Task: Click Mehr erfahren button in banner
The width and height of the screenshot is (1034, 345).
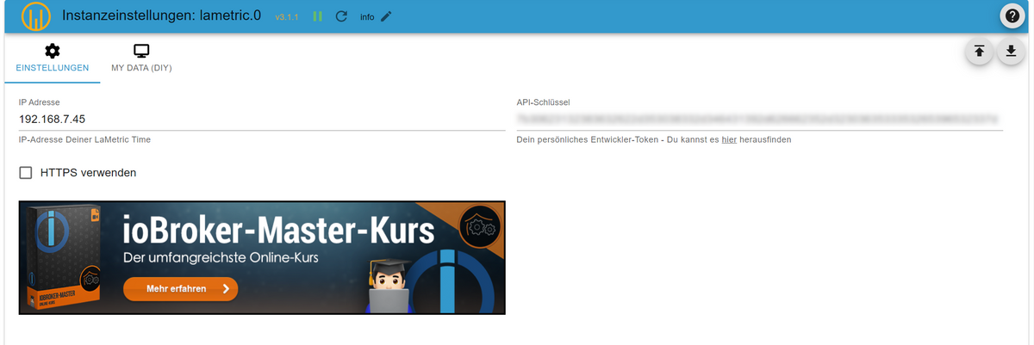Action: click(x=180, y=289)
